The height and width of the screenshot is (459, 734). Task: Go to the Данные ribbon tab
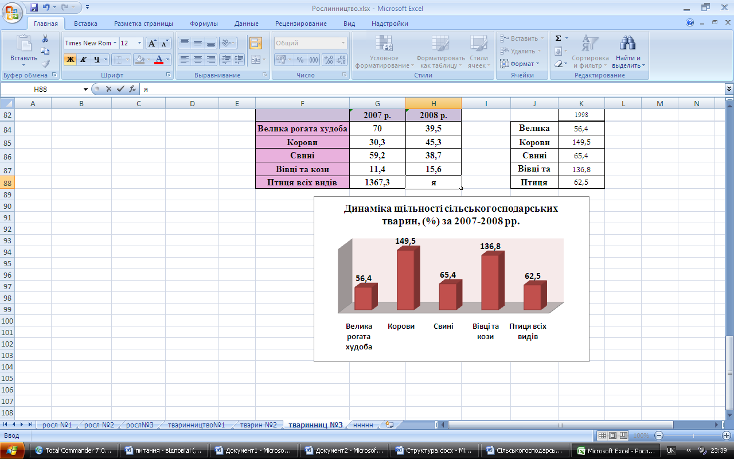247,24
